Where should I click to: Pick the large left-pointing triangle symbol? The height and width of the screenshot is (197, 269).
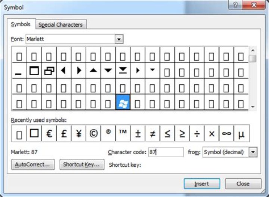click(x=64, y=70)
